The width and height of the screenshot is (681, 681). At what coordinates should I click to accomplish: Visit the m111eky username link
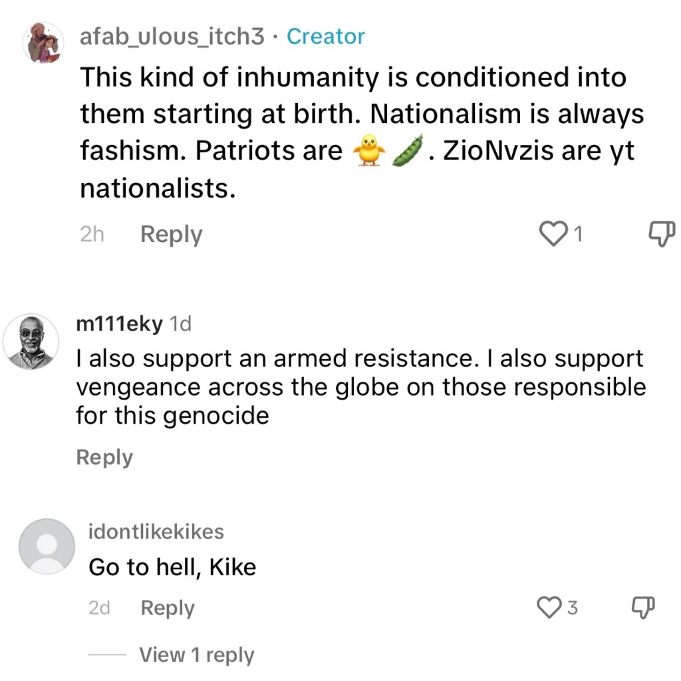[120, 324]
